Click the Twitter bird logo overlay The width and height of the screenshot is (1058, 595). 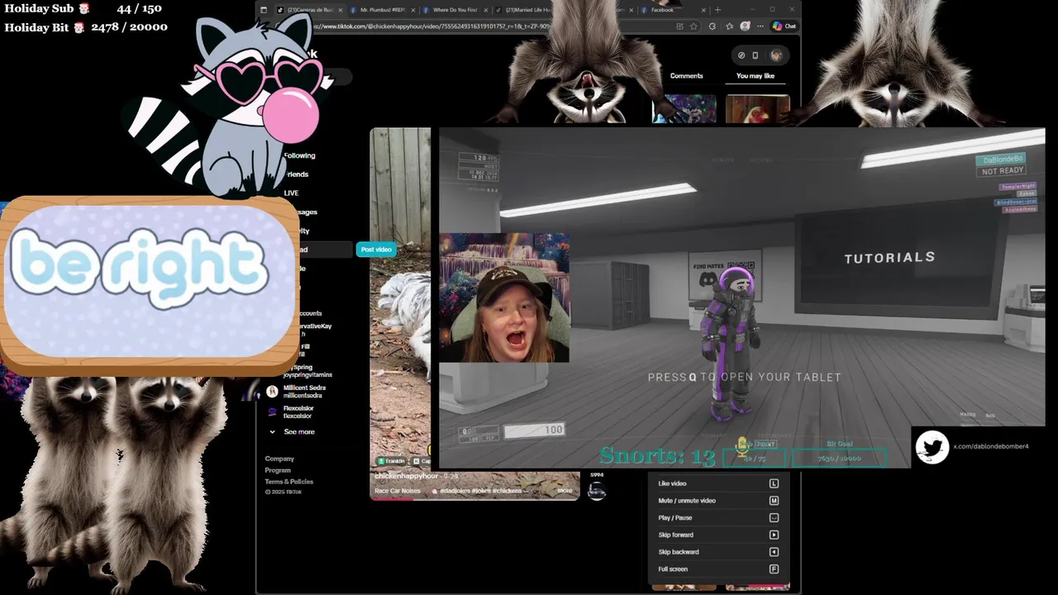pos(932,448)
